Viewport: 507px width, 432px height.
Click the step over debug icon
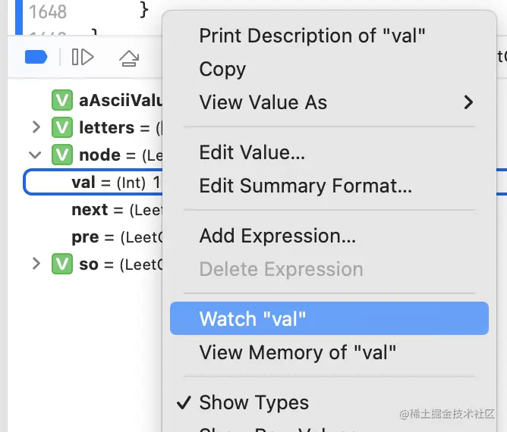[x=129, y=58]
